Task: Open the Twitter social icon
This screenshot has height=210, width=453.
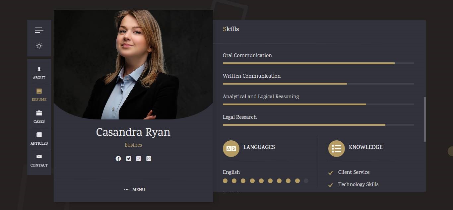Action: (x=128, y=159)
